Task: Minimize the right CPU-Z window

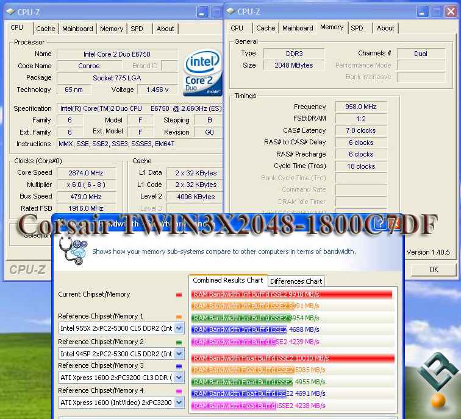Action: 422,12
